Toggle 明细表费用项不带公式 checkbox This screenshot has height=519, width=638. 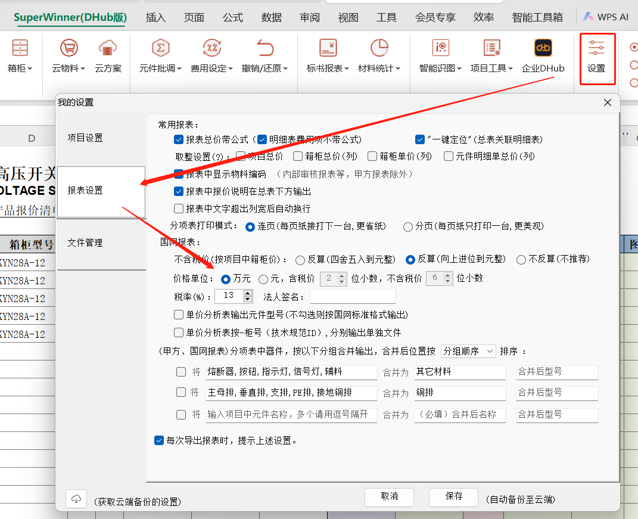tap(262, 139)
